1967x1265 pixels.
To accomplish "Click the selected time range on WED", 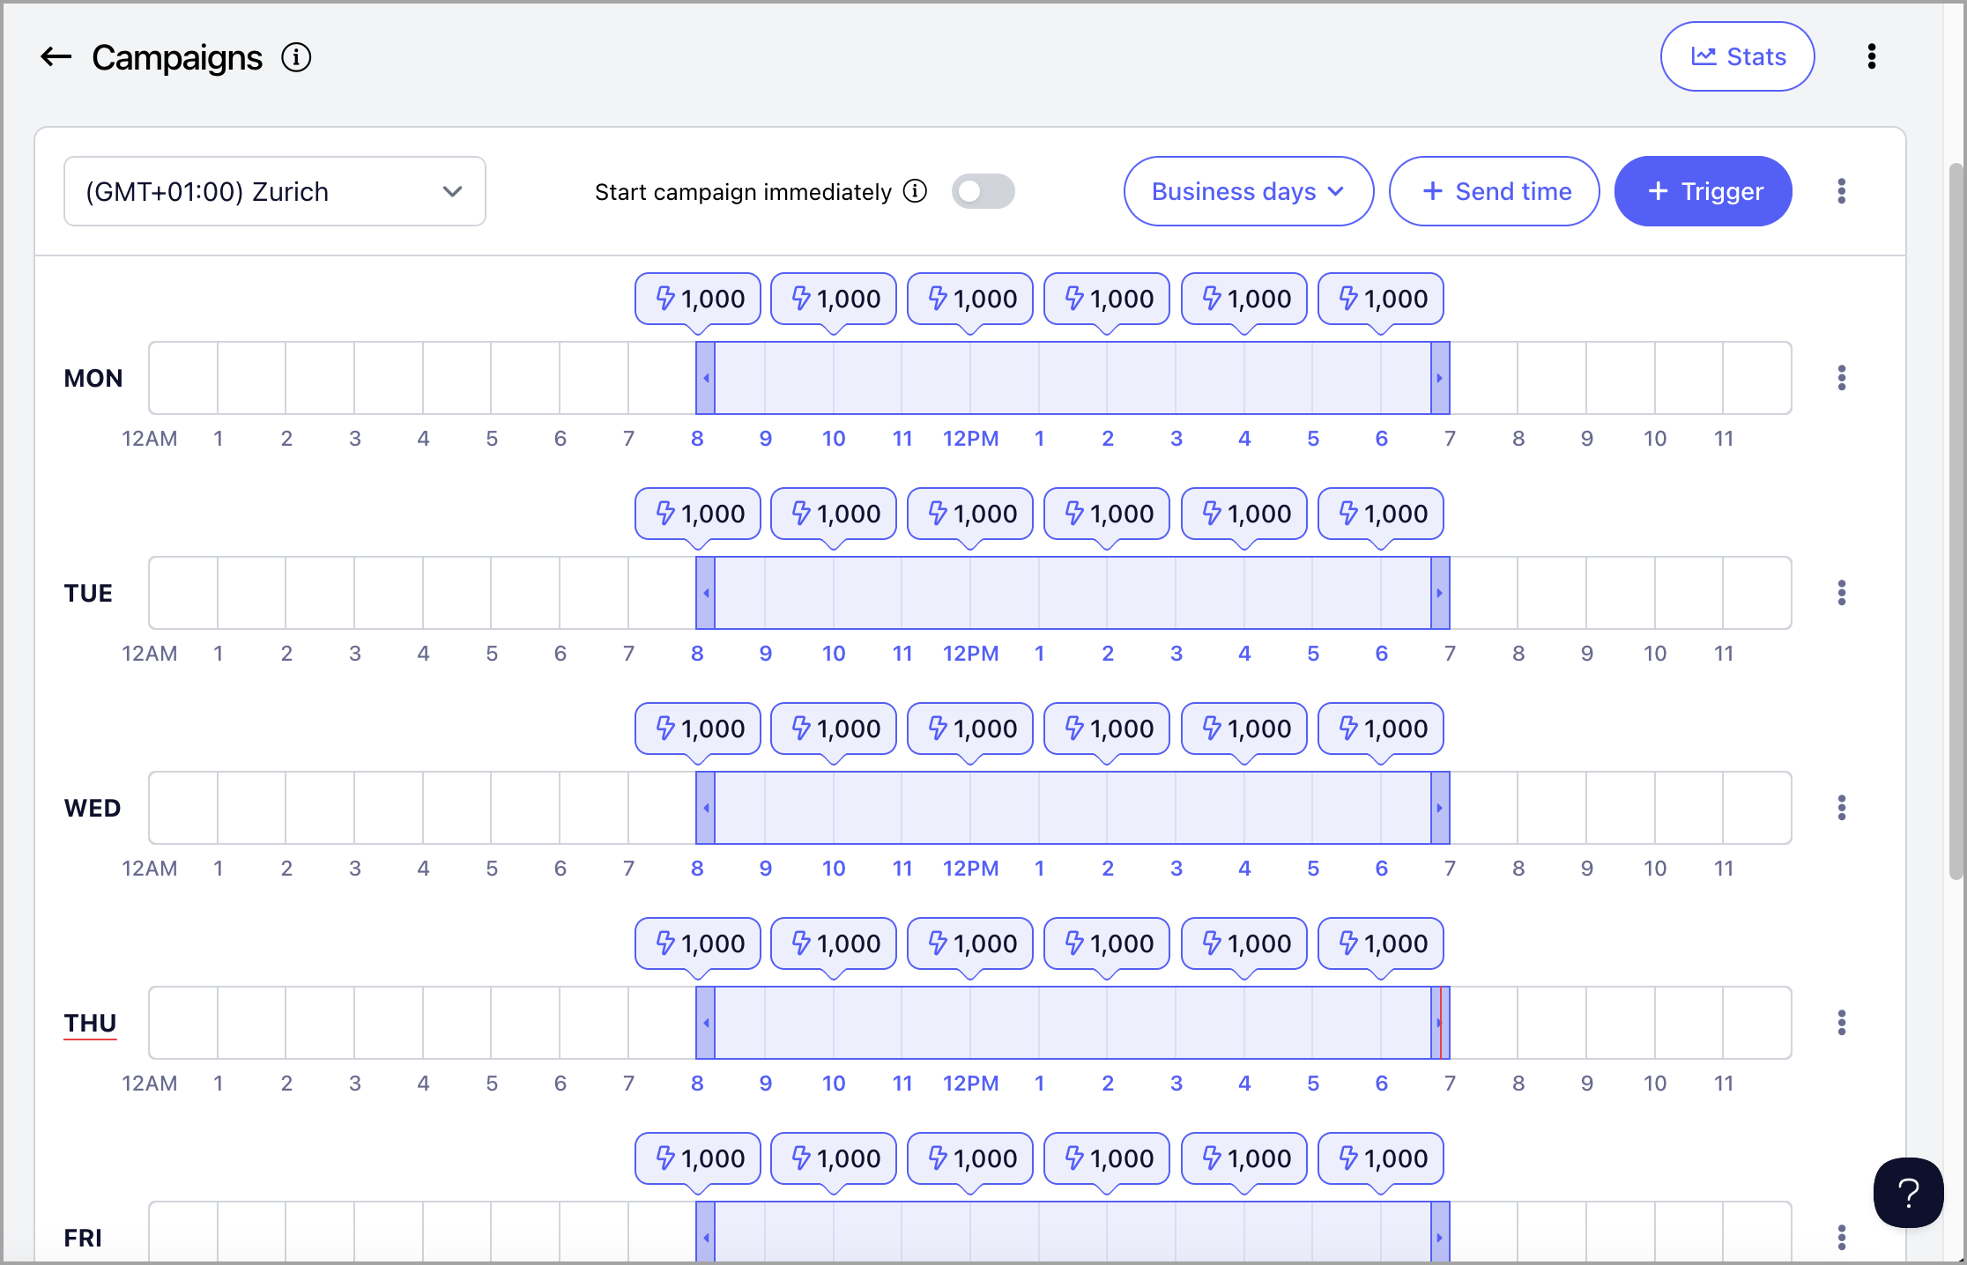I will click(x=1073, y=808).
